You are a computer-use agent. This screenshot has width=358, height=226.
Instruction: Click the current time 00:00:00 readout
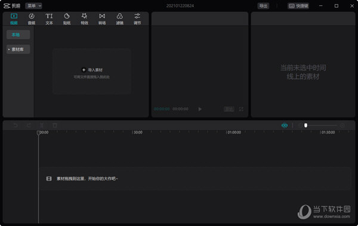[162, 109]
